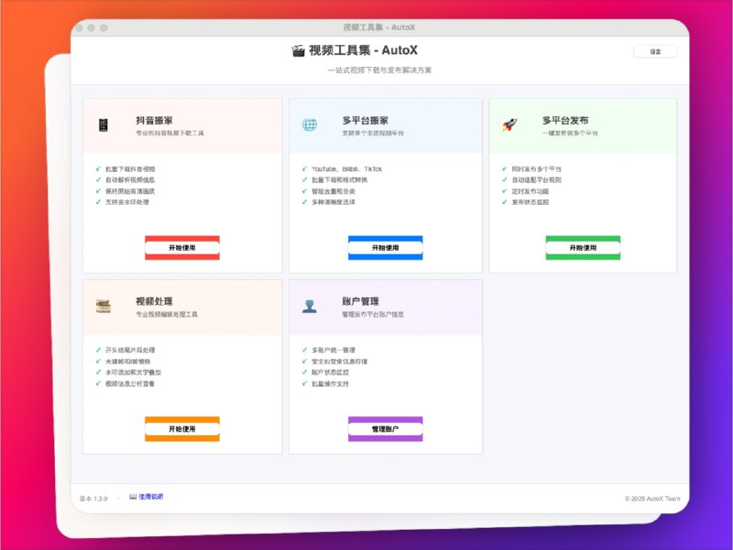
Task: Click 开始使用 on the 多平台搬家 card
Action: pos(386,248)
